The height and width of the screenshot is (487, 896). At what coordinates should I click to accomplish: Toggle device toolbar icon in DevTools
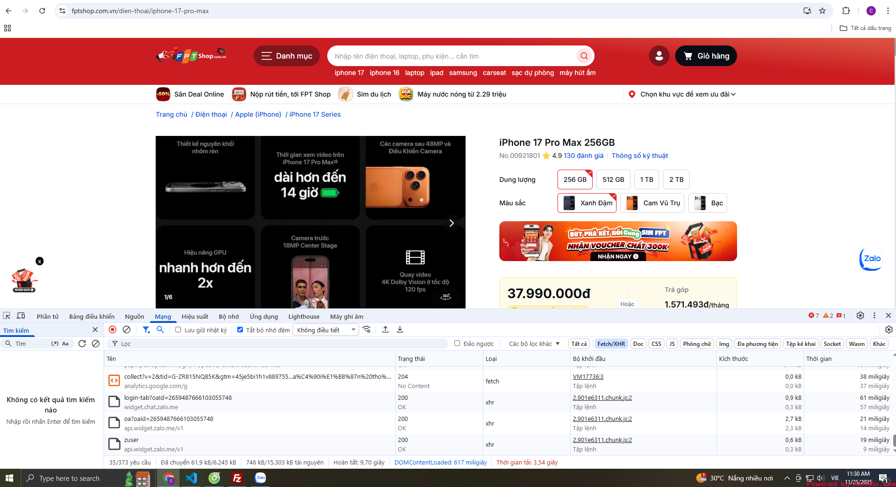21,316
